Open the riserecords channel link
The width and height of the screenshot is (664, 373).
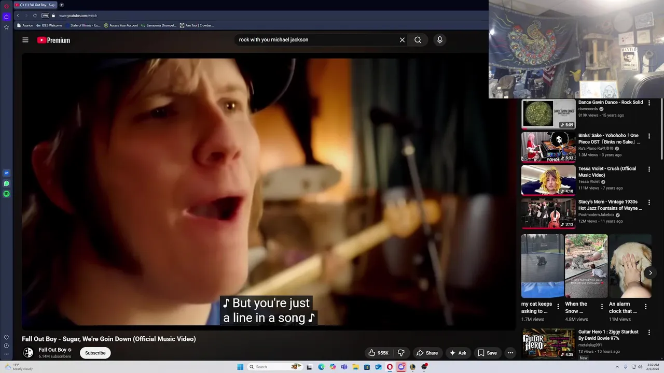pyautogui.click(x=588, y=109)
